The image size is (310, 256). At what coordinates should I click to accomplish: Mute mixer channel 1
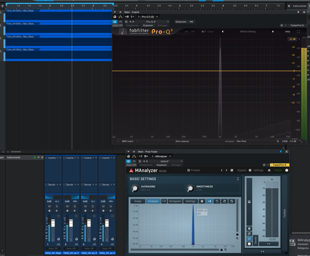49,206
